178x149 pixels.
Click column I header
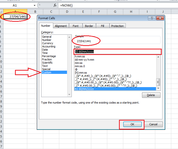(147, 11)
